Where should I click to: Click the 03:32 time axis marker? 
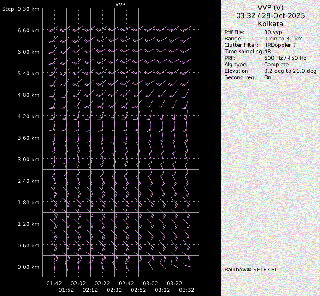point(186,290)
